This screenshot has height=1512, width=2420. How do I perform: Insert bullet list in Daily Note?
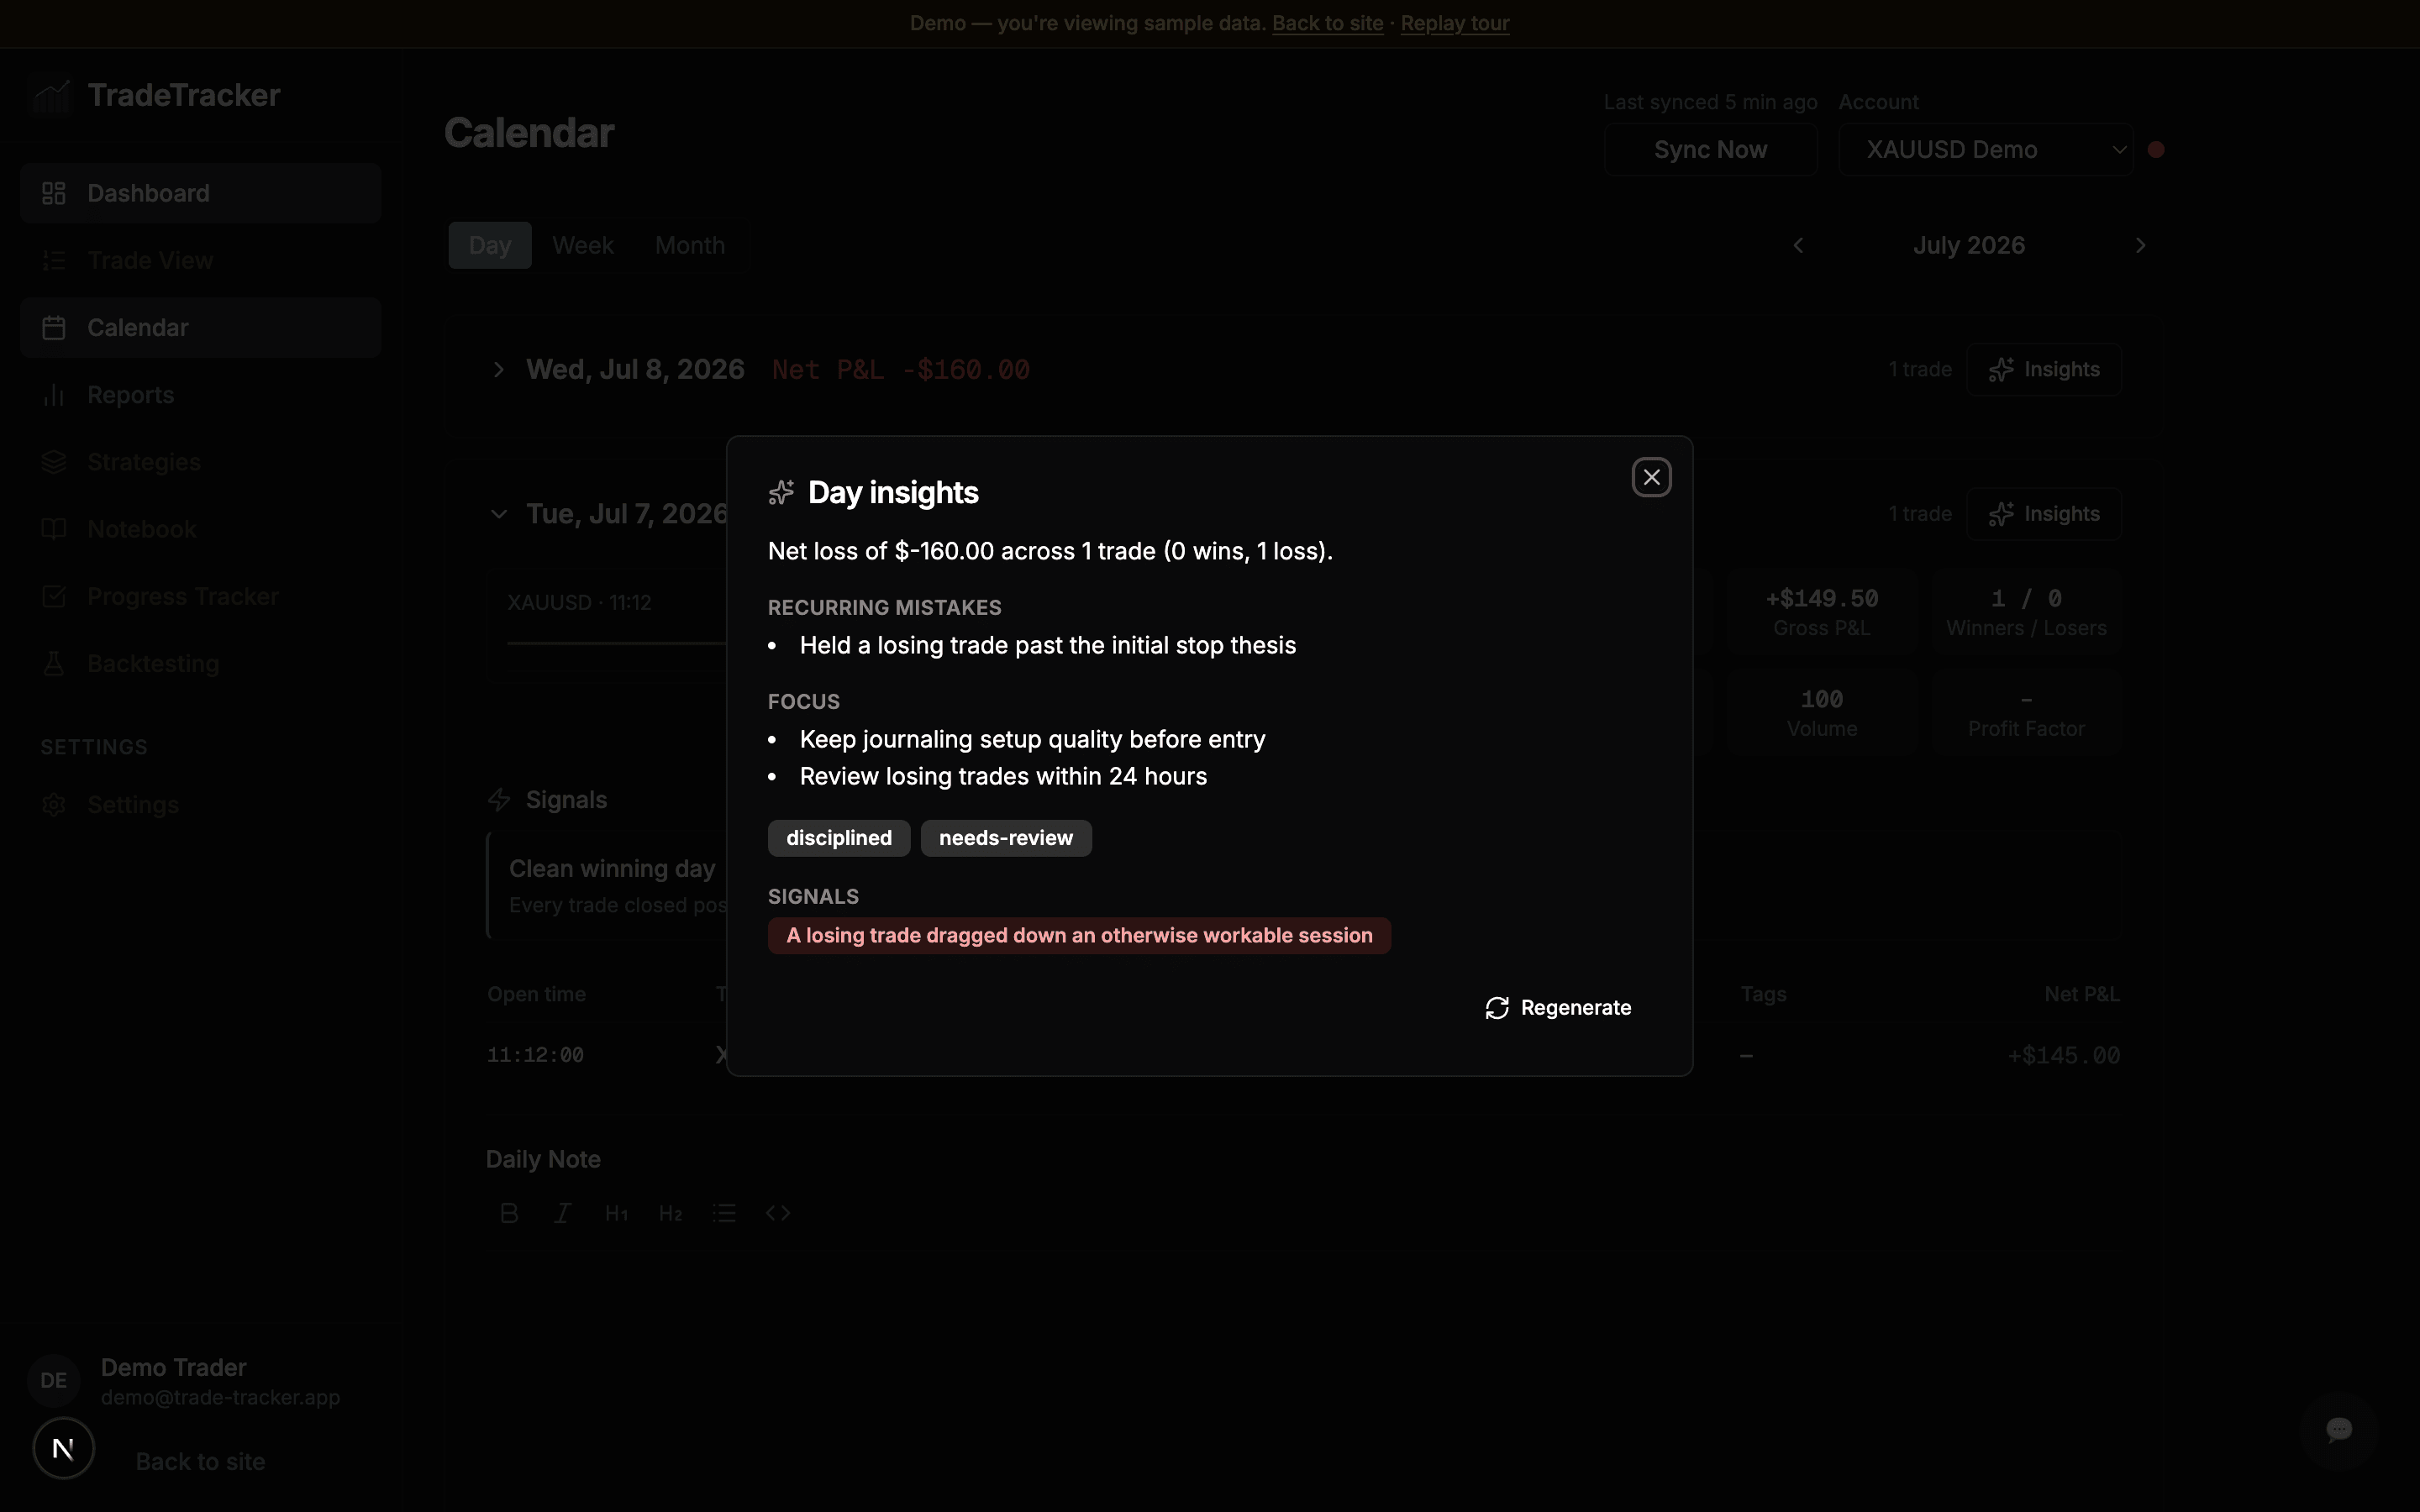point(724,1213)
